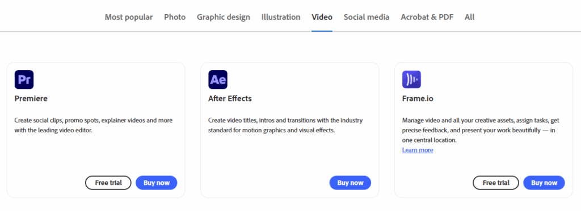
Task: Click the Premiere card title
Action: tap(31, 98)
